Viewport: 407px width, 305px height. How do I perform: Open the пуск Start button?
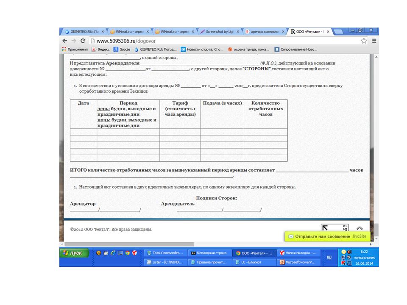[x=74, y=253]
